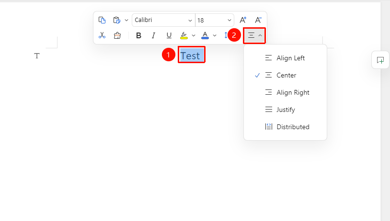Expand the font color options arrow

[215, 35]
